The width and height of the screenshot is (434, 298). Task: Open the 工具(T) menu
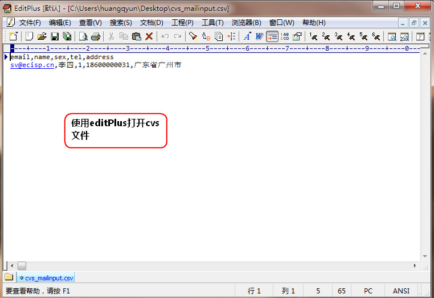coord(212,23)
